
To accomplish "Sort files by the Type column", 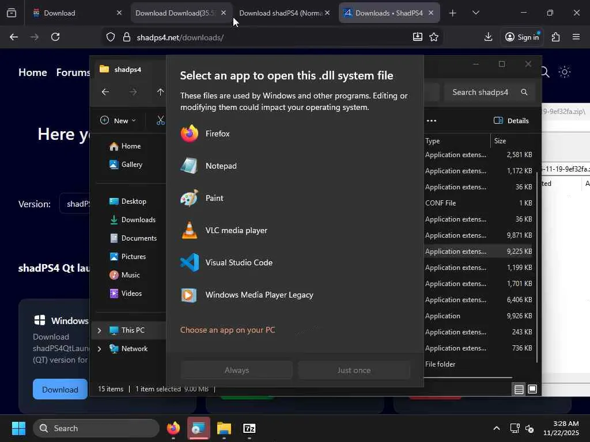I will pos(457,141).
